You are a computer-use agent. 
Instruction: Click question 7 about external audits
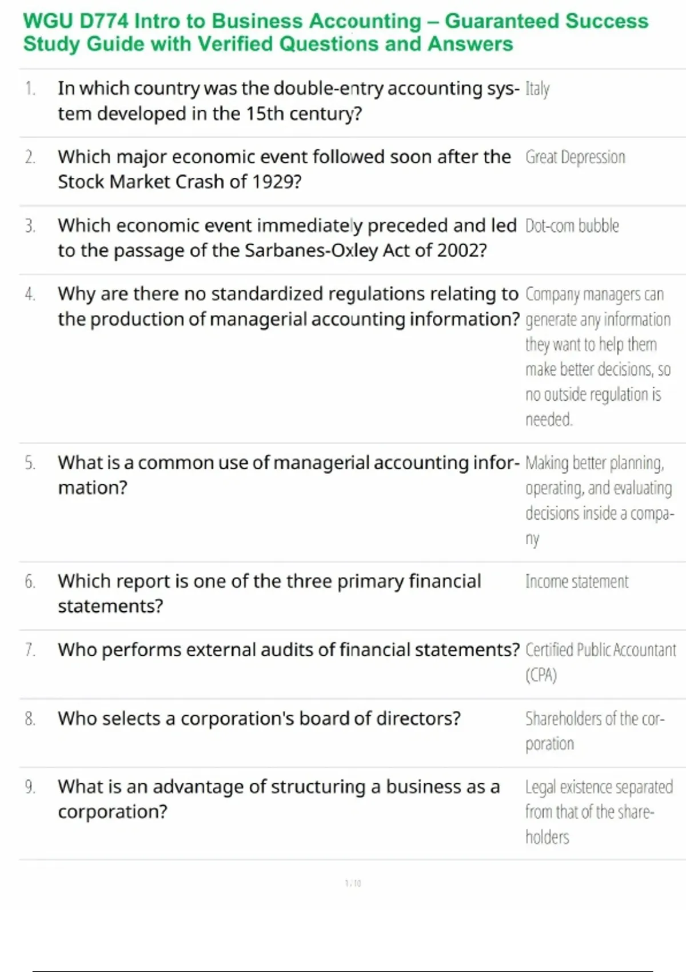pos(289,650)
